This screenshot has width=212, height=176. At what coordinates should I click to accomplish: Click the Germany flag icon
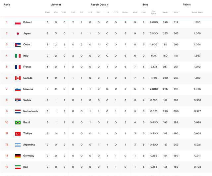18,156
